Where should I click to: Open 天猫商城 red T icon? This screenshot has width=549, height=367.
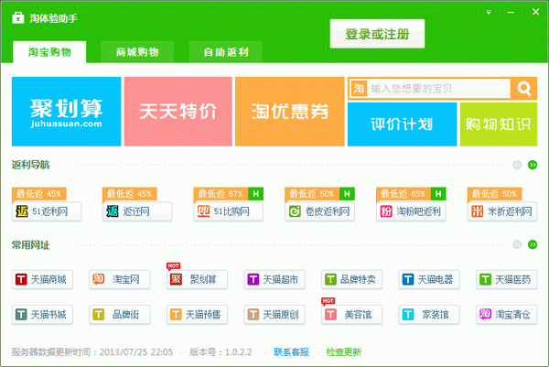click(x=21, y=279)
